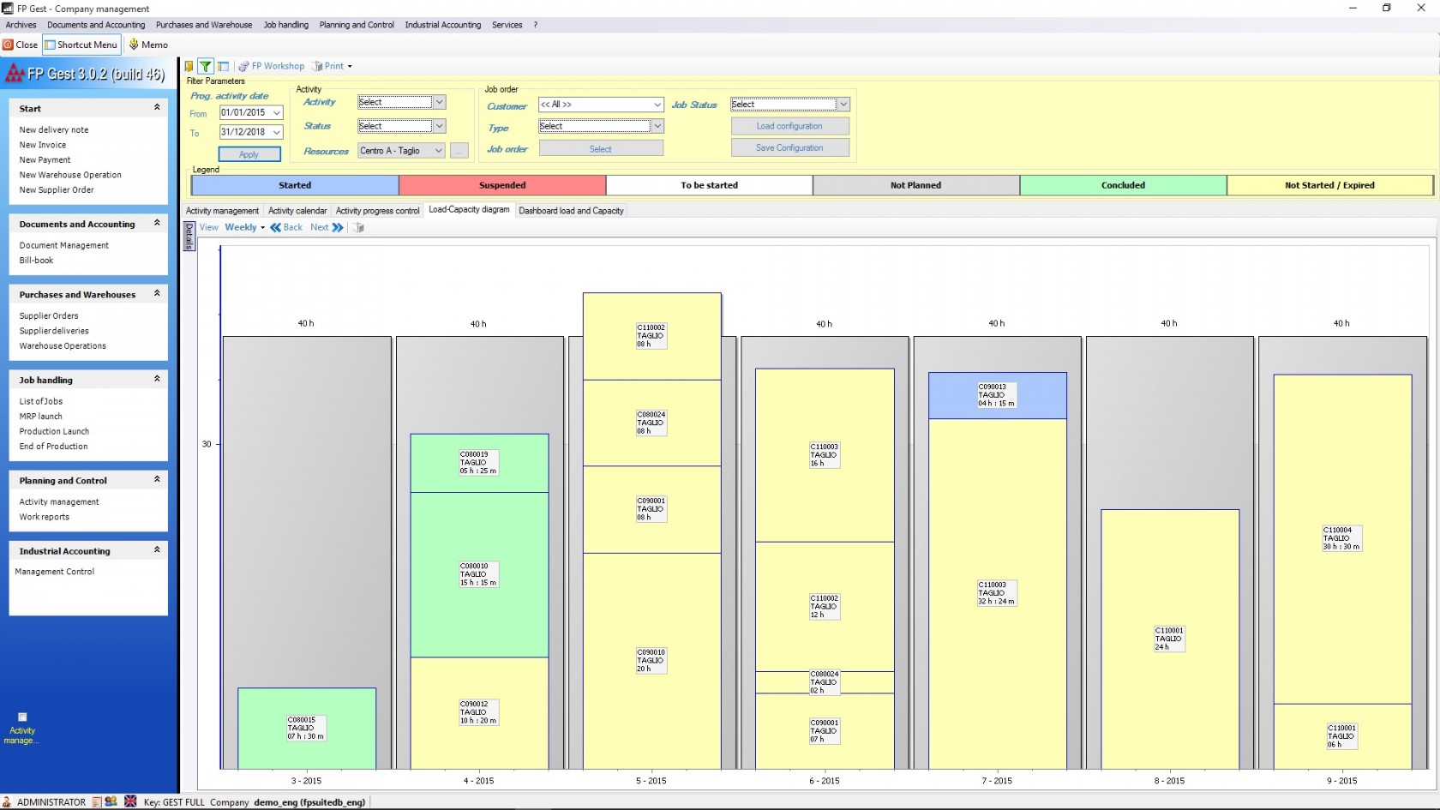This screenshot has height=810, width=1440.
Task: Click the UK flag language icon
Action: coord(130,801)
